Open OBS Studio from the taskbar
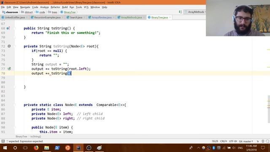Image resolution: width=270 pixels, height=152 pixels. pyautogui.click(x=89, y=148)
